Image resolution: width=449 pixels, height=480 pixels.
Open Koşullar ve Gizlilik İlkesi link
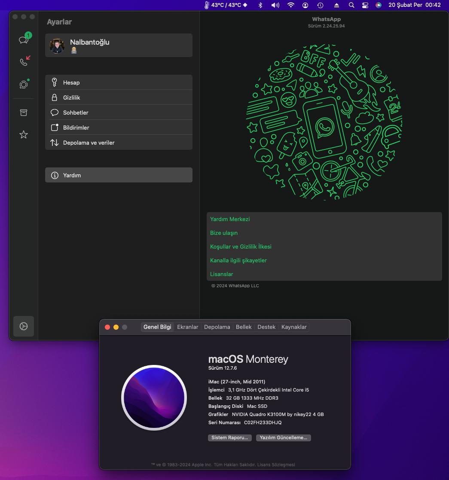coord(241,246)
